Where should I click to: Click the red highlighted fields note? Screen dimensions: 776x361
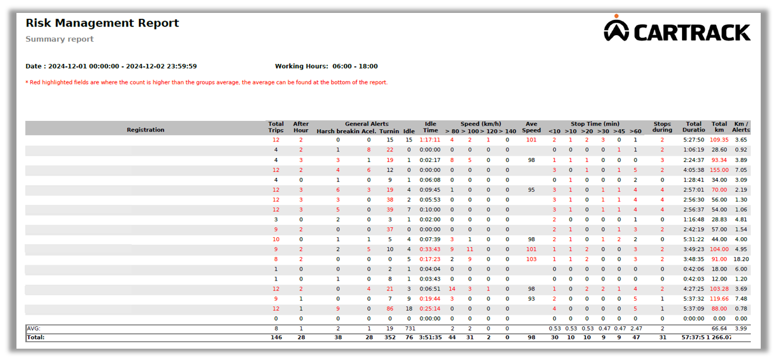pyautogui.click(x=206, y=83)
